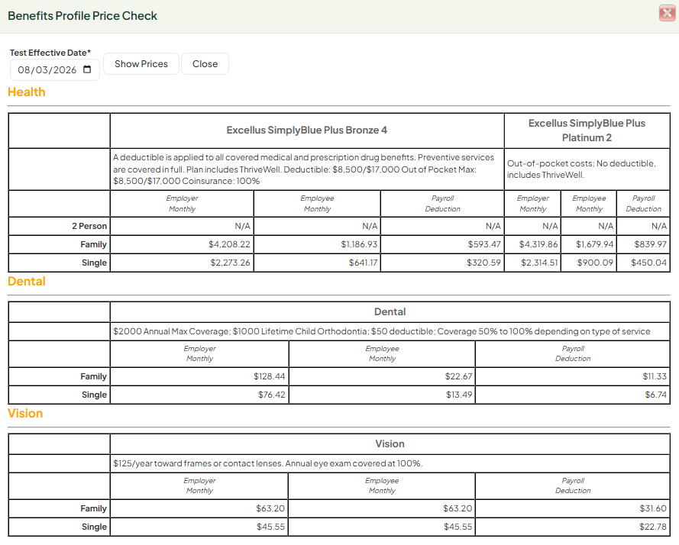Select the Single row label in Health table

click(x=94, y=263)
